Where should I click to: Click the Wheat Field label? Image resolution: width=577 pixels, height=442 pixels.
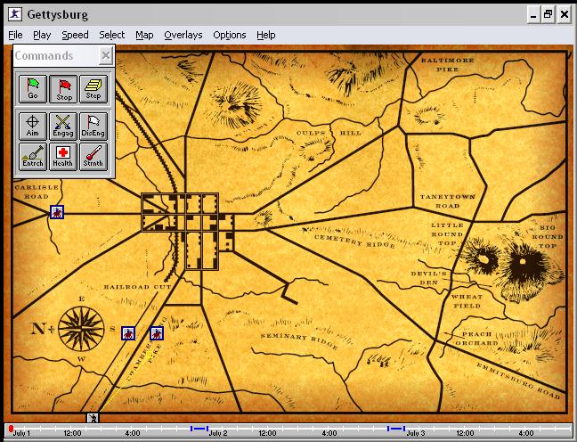tap(467, 301)
